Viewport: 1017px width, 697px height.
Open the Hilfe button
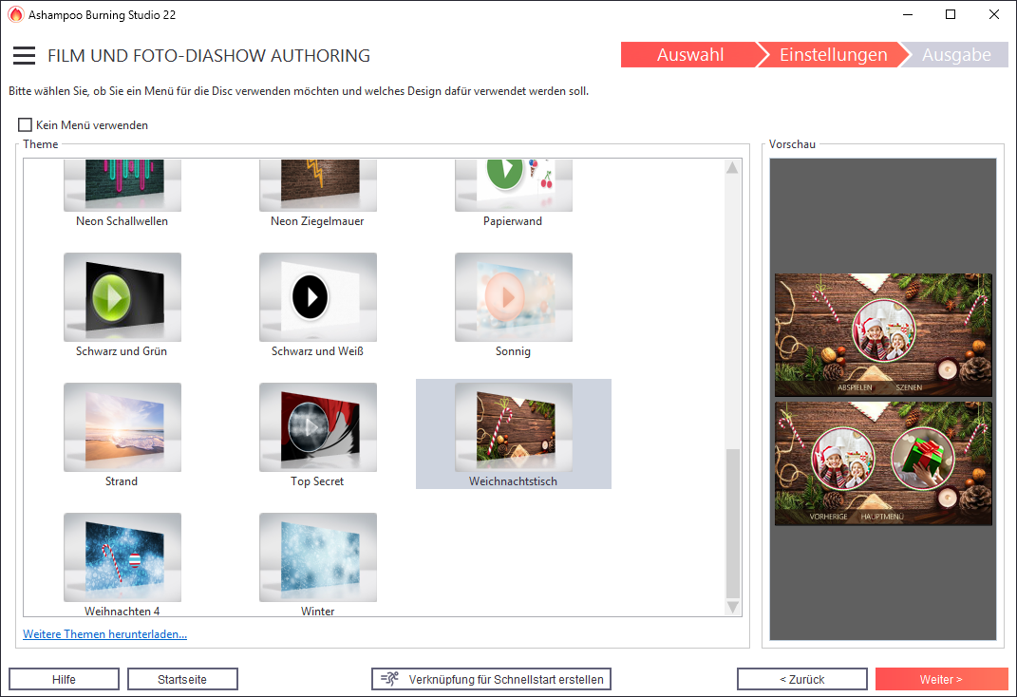(x=64, y=679)
